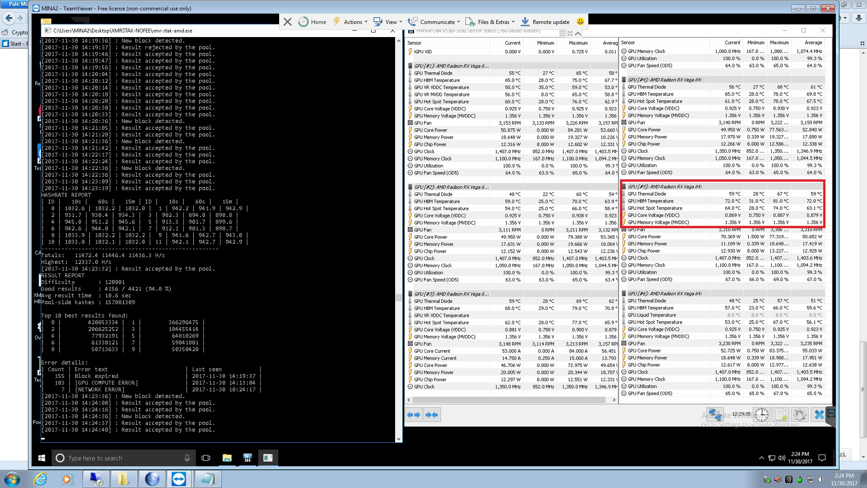Click the GPU [#5] AMD Radeon RX Vega 64 header

coord(664,187)
